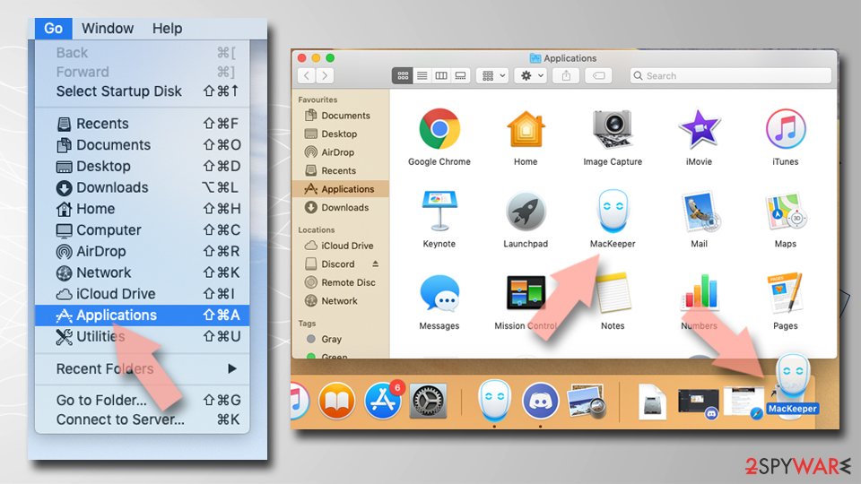Open Preview from the Dock
This screenshot has height=484, width=861.
tap(586, 402)
